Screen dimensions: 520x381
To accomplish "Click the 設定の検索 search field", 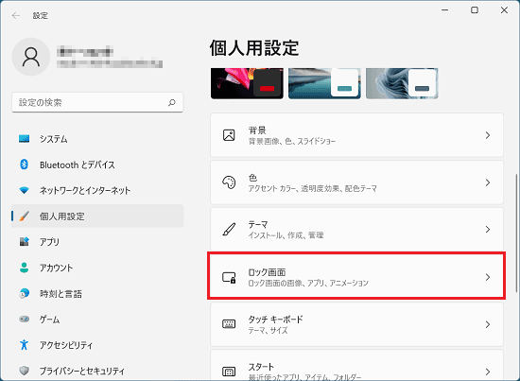I will coord(97,102).
